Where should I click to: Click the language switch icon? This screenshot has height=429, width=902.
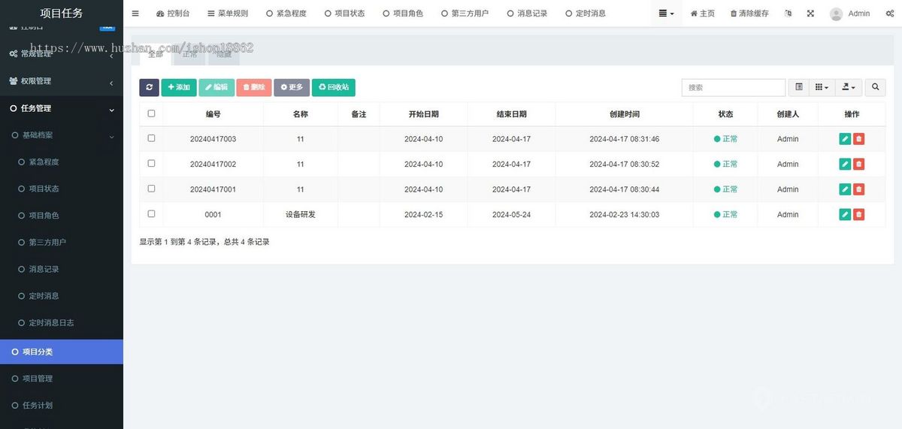pos(788,14)
